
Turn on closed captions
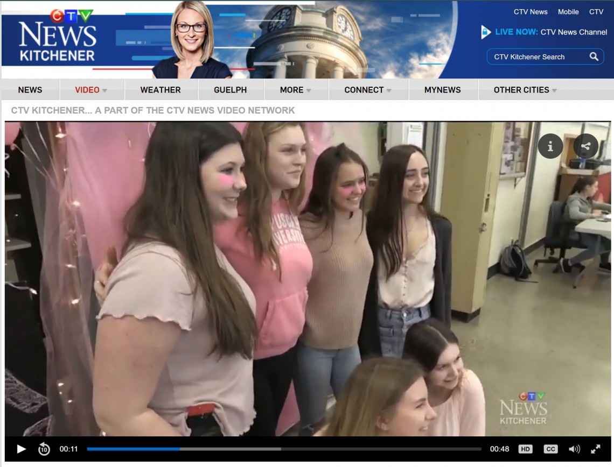click(550, 449)
